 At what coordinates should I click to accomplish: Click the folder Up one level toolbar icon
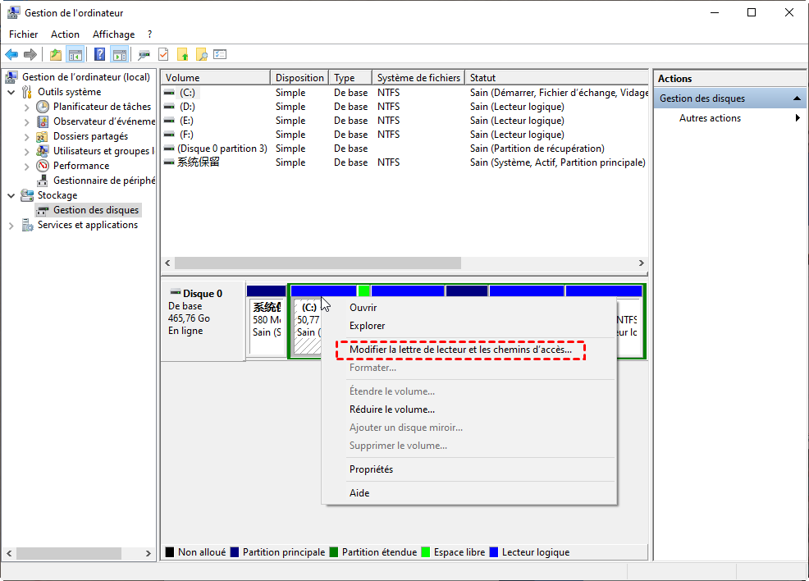pyautogui.click(x=56, y=54)
